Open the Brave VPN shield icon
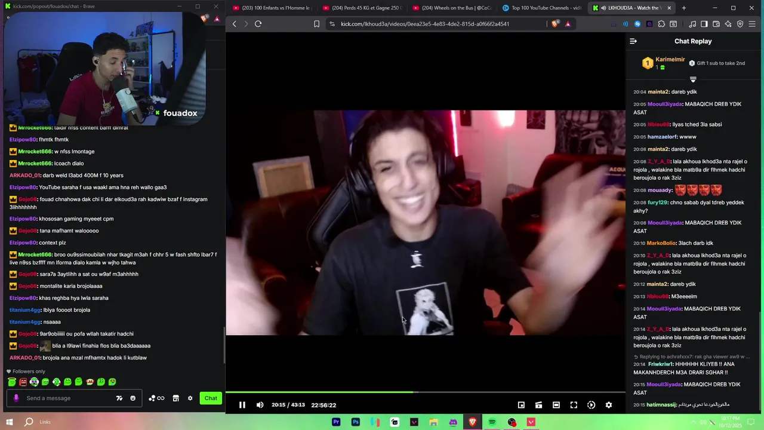The width and height of the screenshot is (764, 430). click(740, 24)
